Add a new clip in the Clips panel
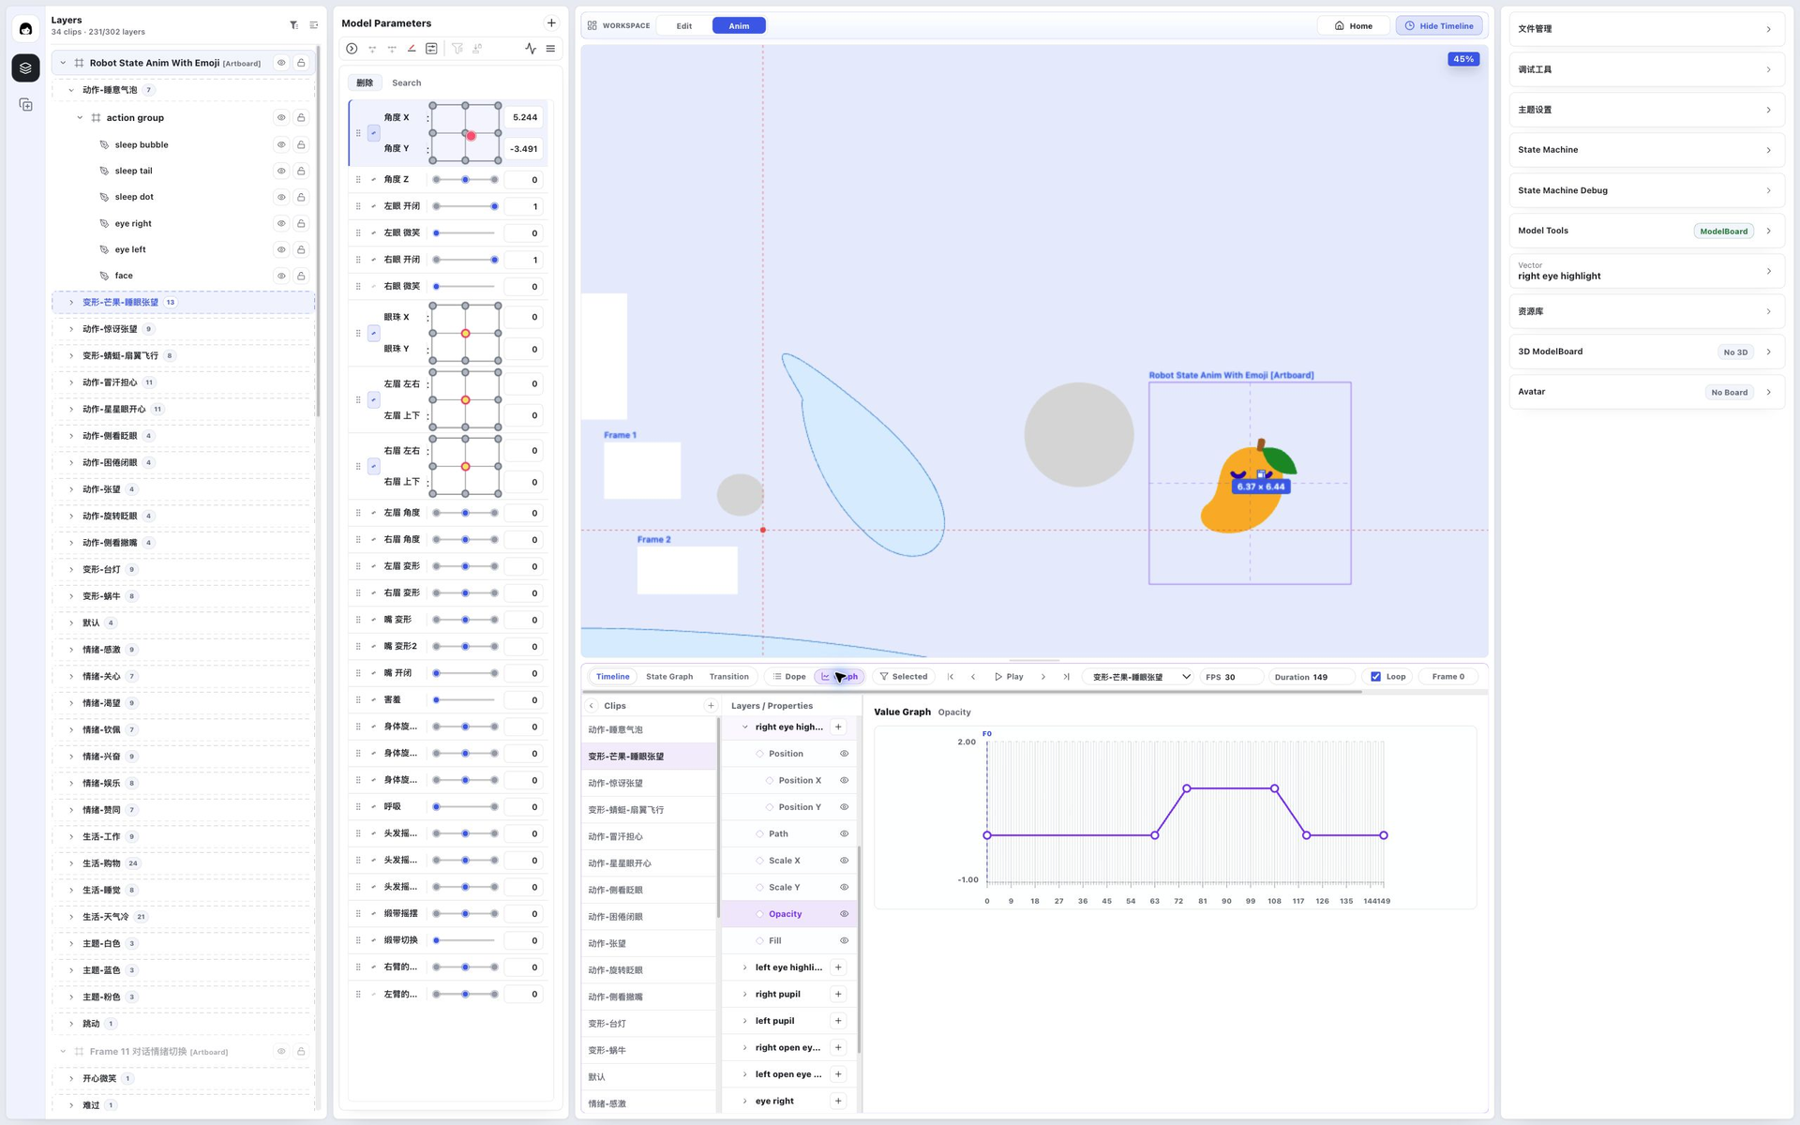 (x=711, y=706)
